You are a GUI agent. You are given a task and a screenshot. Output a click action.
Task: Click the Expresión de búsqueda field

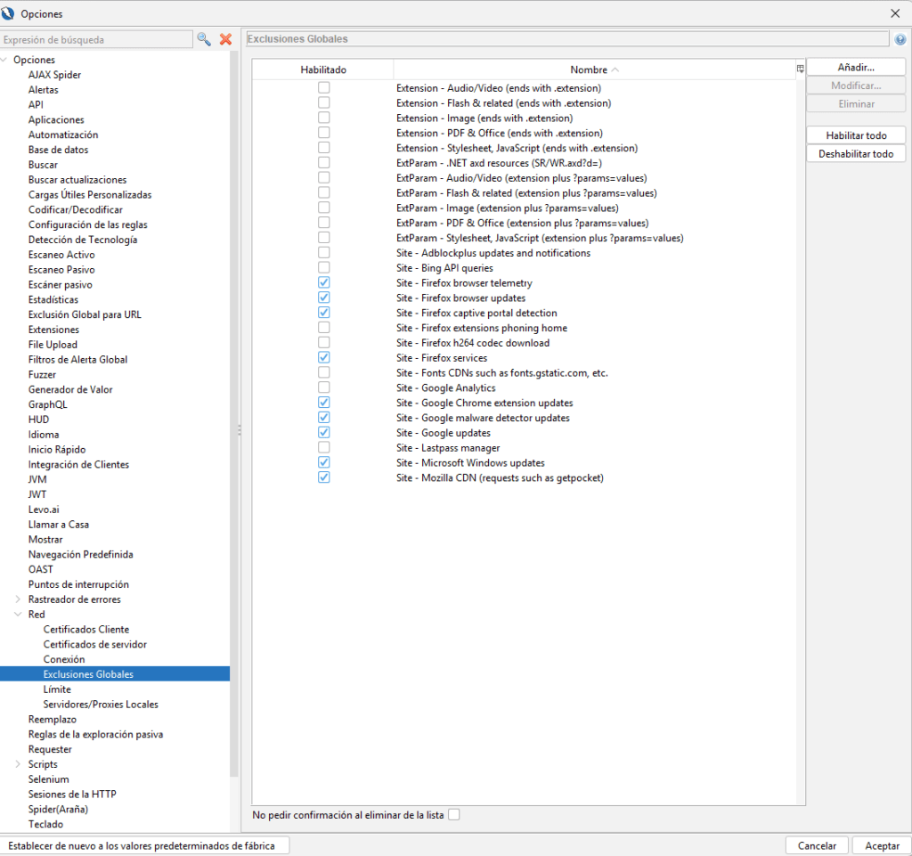click(x=96, y=40)
